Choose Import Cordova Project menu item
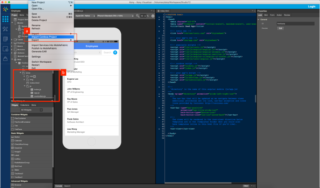Image resolution: width=320 pixels, height=188 pixels. pos(51,37)
